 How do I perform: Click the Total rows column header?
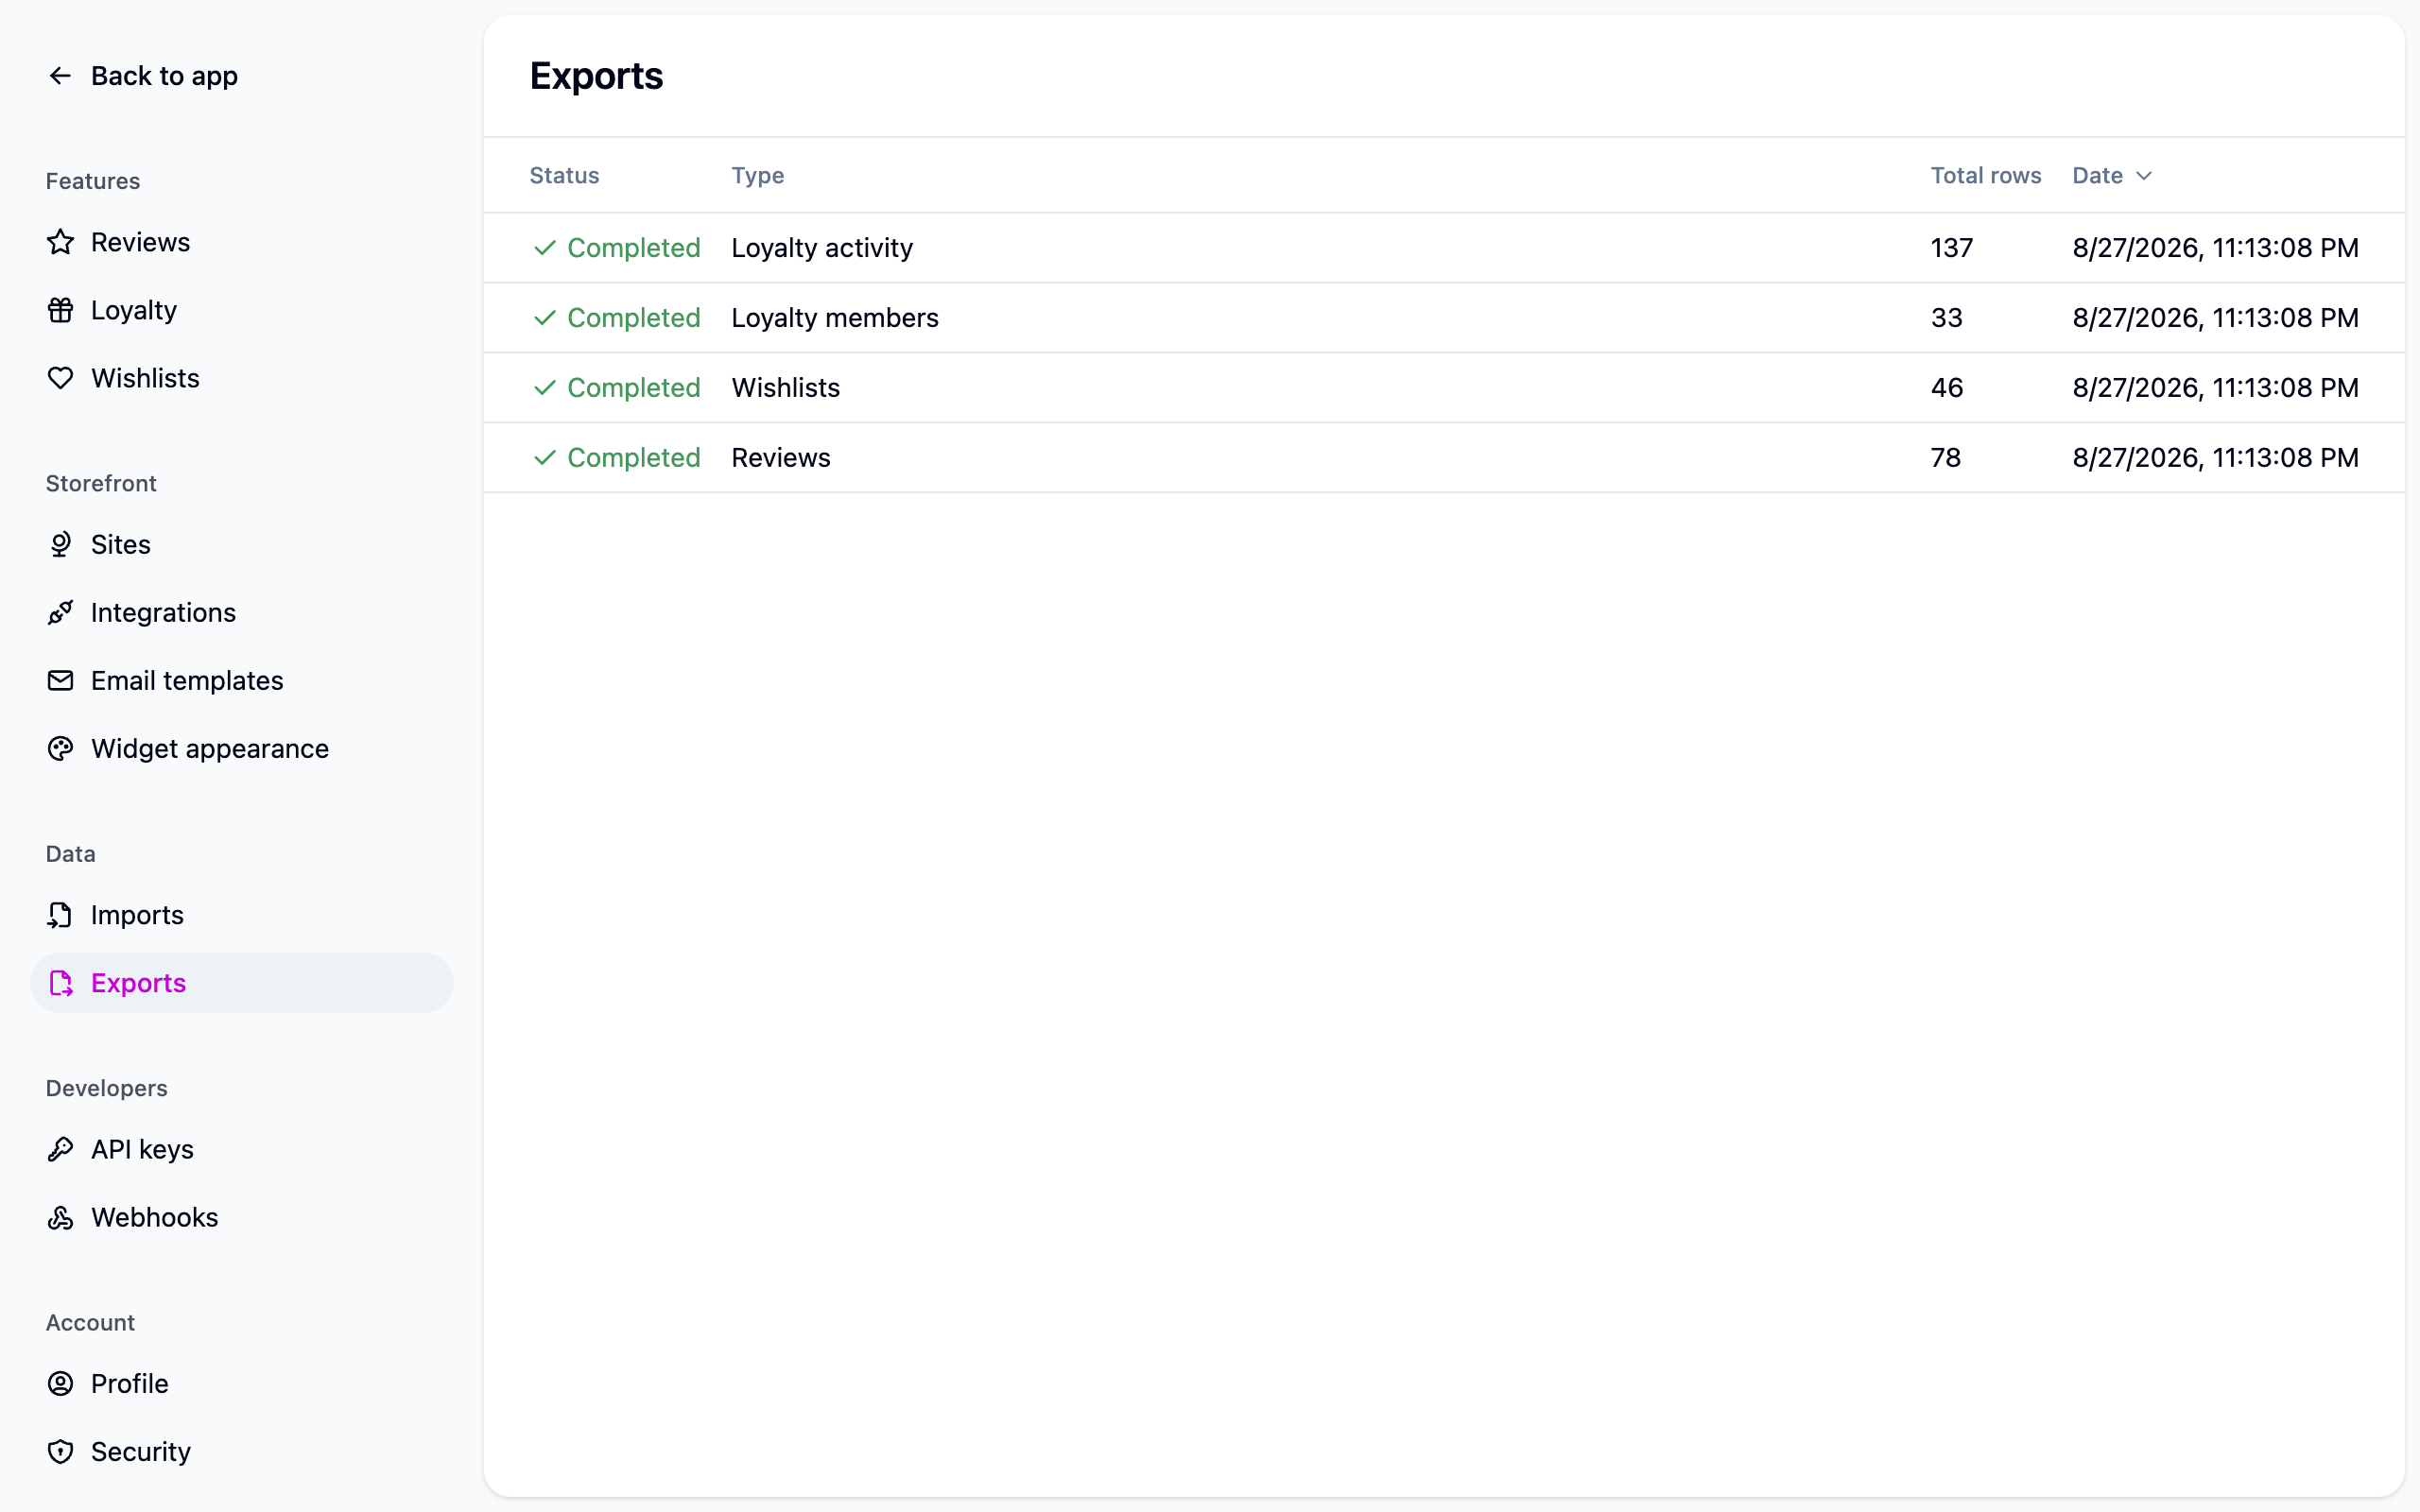coord(1985,176)
